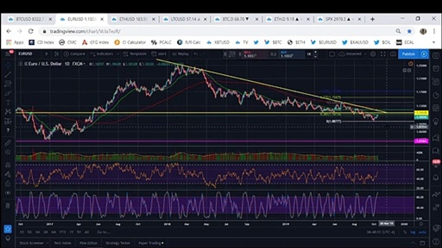Open chart settings gear
The width and height of the screenshot is (442, 248).
point(373,54)
